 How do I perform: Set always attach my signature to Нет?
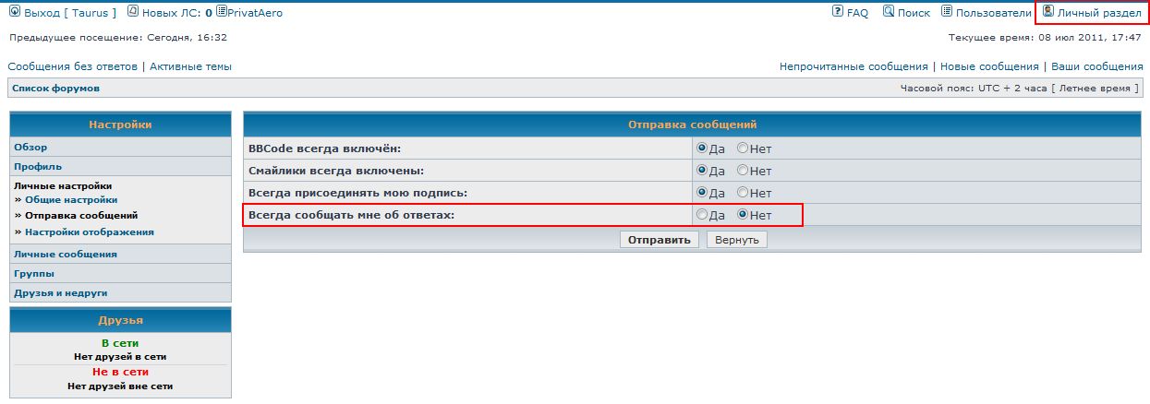(743, 193)
